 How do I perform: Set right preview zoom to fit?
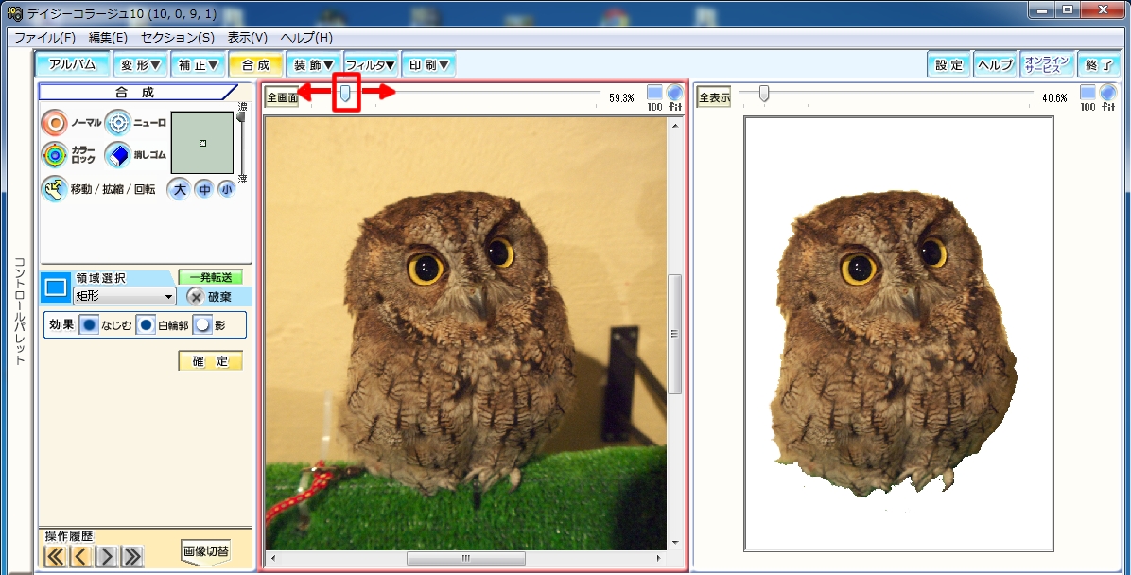[1106, 95]
